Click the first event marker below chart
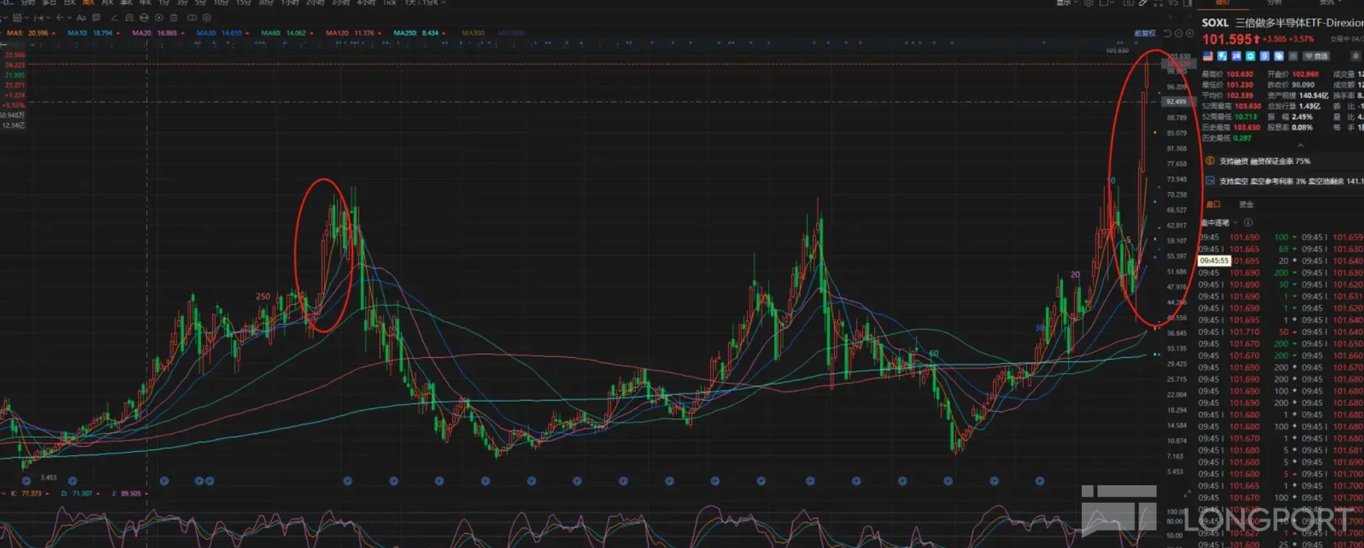 pos(26,481)
